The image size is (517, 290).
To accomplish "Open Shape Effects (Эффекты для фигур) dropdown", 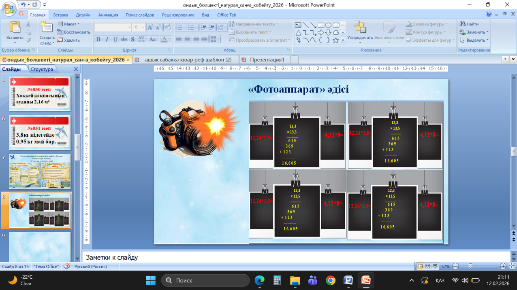I will 430,40.
